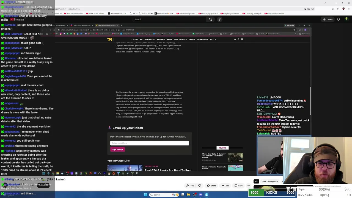Viewport: 352px width, 198px height.
Task: Open a new tab in inner browser
Action: (122, 25)
